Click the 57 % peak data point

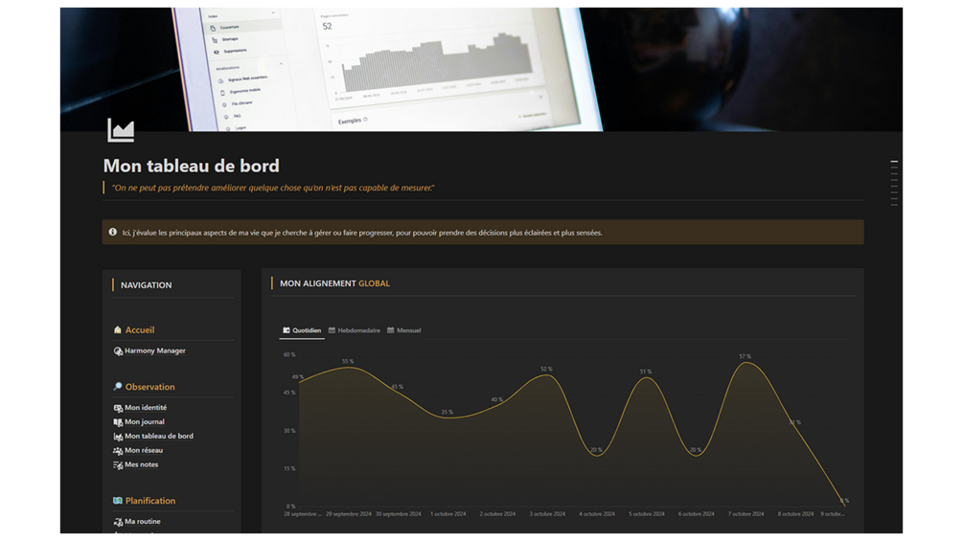745,363
